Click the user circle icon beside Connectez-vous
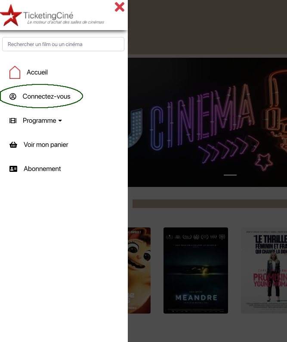This screenshot has width=287, height=342. pos(13,96)
